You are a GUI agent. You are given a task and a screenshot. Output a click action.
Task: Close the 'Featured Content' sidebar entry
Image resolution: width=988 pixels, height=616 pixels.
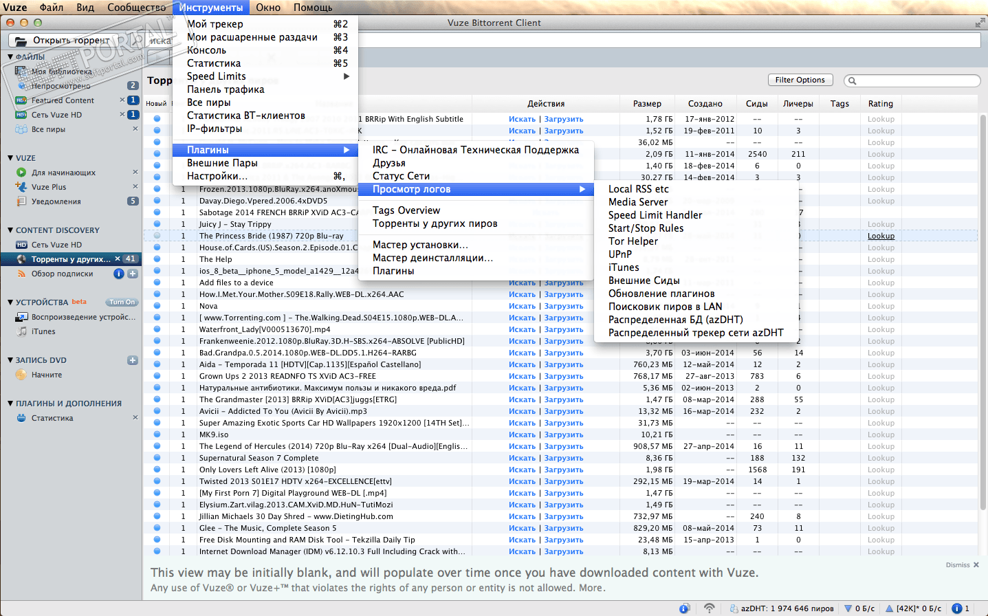122,100
